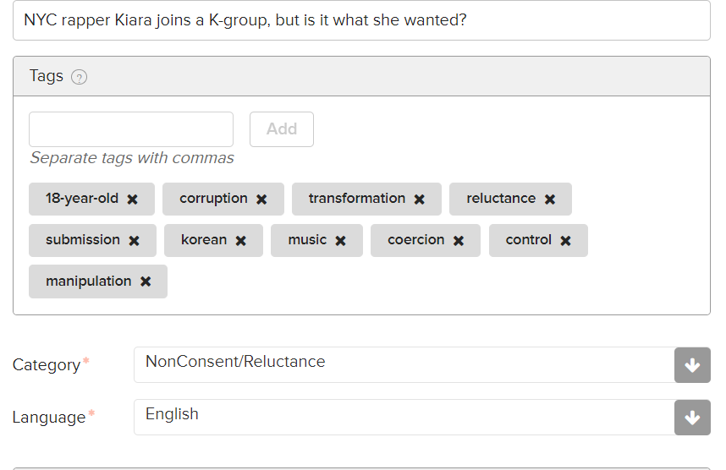Remove the korean tag
726x470 pixels.
(x=241, y=241)
